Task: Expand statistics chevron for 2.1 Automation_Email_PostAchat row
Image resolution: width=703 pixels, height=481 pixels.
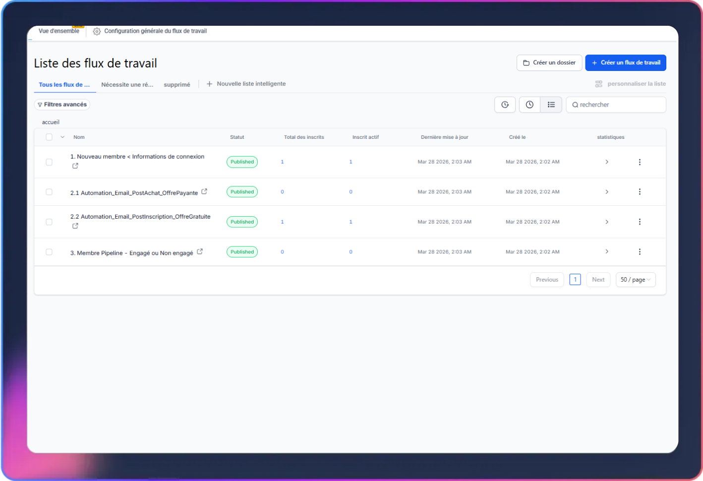Action: click(x=607, y=192)
